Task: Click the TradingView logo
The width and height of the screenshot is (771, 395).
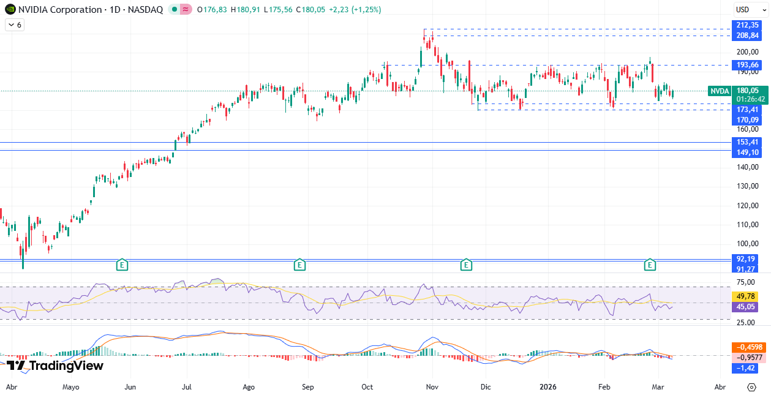Action: 55,366
